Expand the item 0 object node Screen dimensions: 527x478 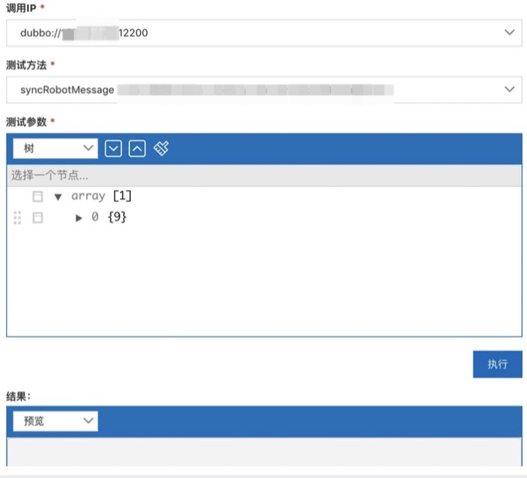(x=79, y=218)
